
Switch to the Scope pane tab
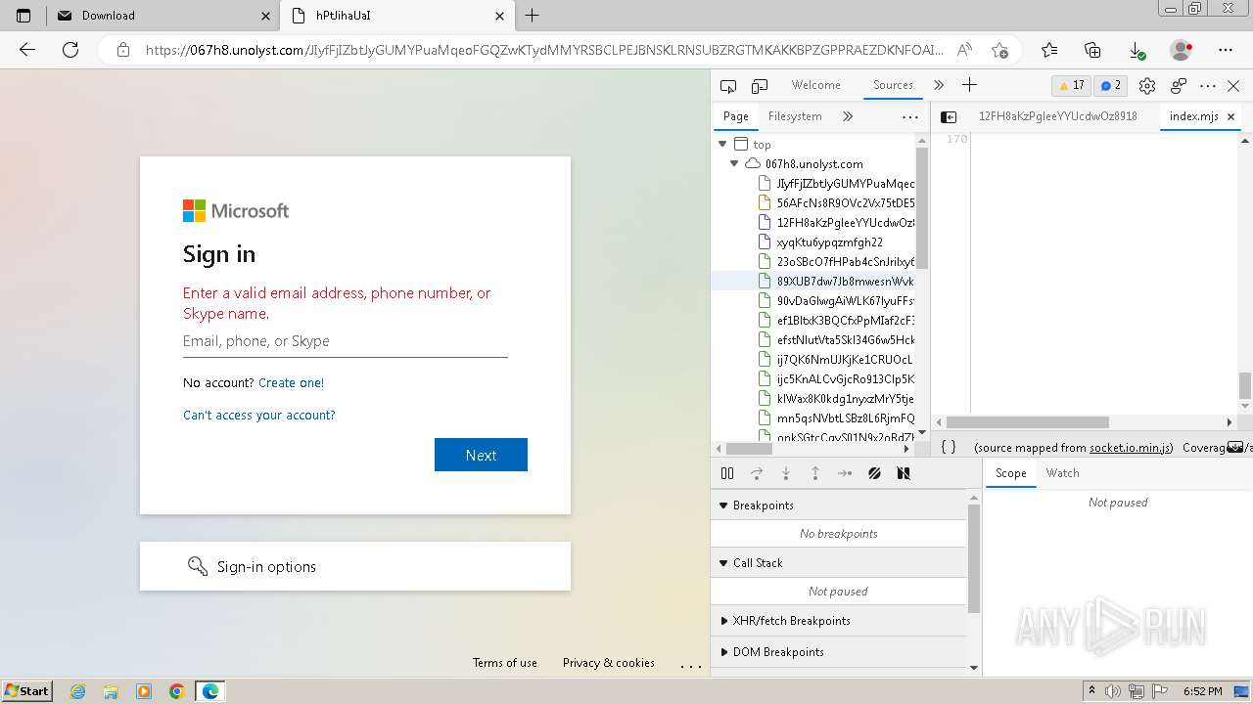(x=1011, y=473)
